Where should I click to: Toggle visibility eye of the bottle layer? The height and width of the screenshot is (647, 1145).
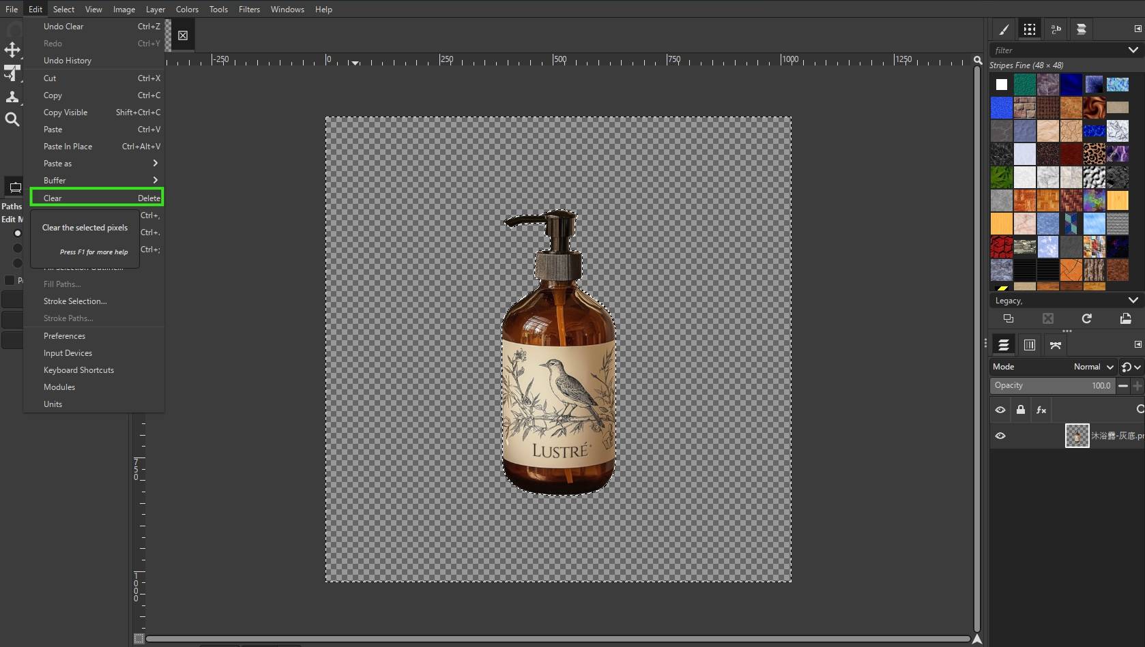pyautogui.click(x=1000, y=436)
